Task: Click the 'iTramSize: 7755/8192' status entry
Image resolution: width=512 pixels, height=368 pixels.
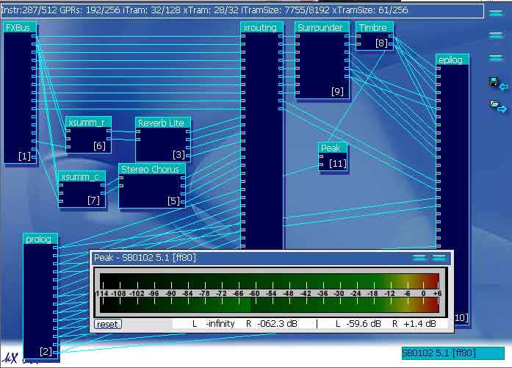Action: click(286, 10)
